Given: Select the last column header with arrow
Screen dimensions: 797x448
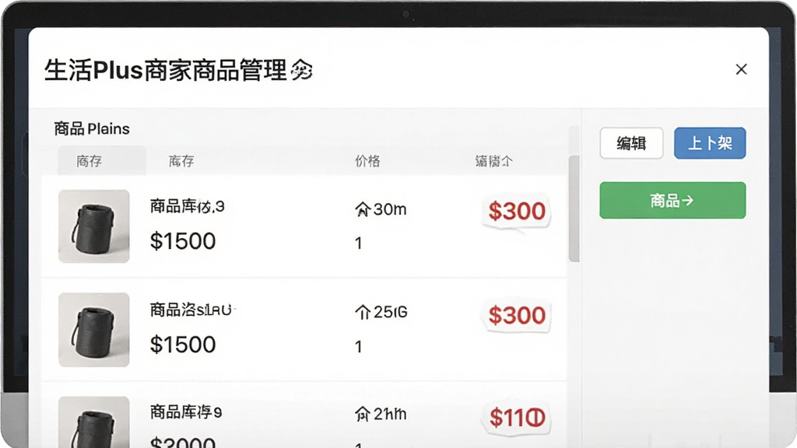Looking at the screenshot, I should pyautogui.click(x=493, y=162).
